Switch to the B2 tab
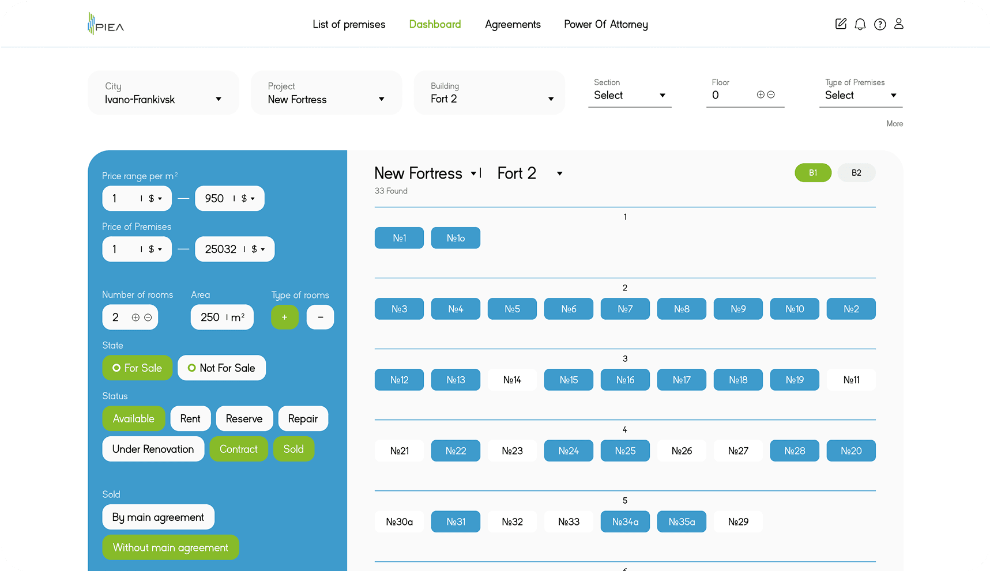 click(856, 173)
